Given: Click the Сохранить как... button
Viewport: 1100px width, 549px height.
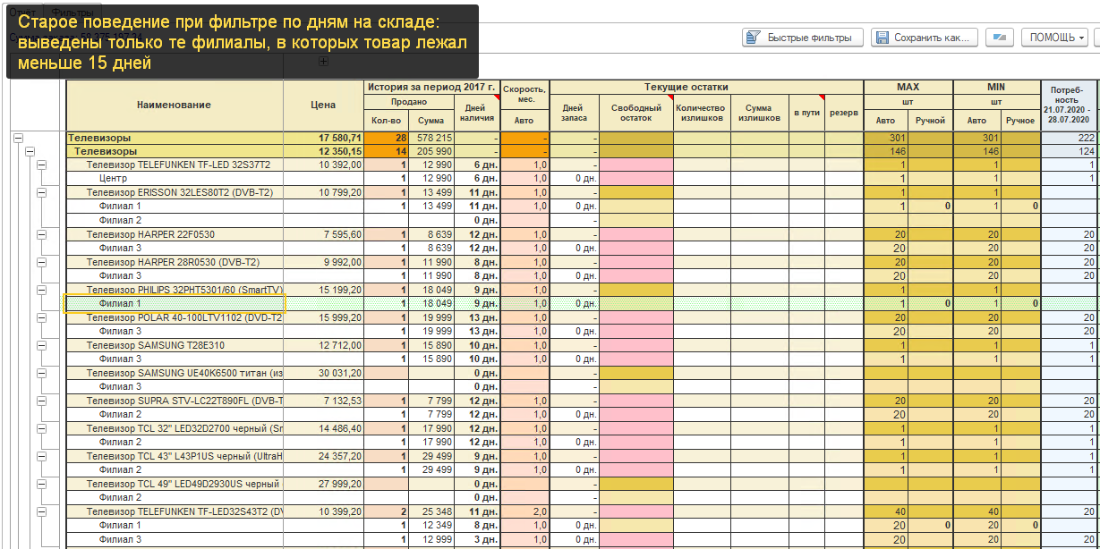Looking at the screenshot, I should point(924,38).
